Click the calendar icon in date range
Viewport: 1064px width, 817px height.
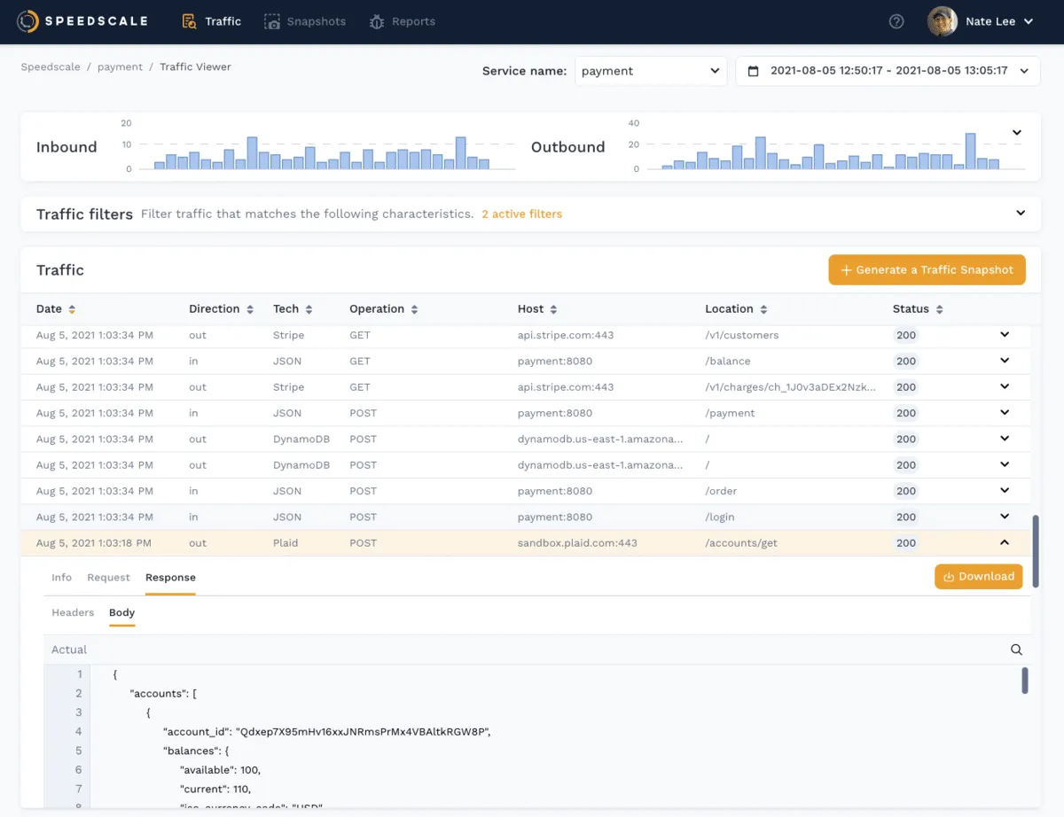tap(754, 71)
